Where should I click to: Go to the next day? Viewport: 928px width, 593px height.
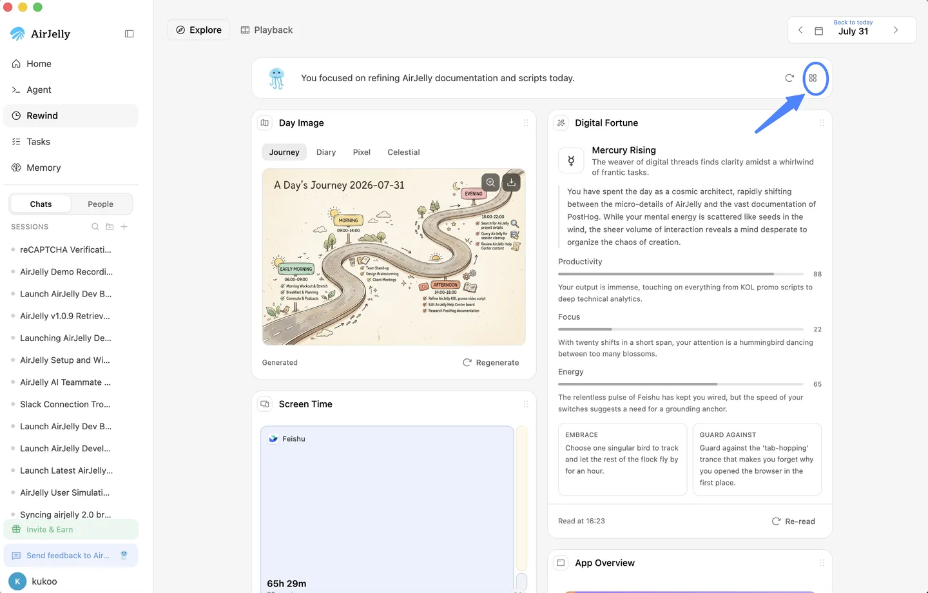(x=896, y=30)
